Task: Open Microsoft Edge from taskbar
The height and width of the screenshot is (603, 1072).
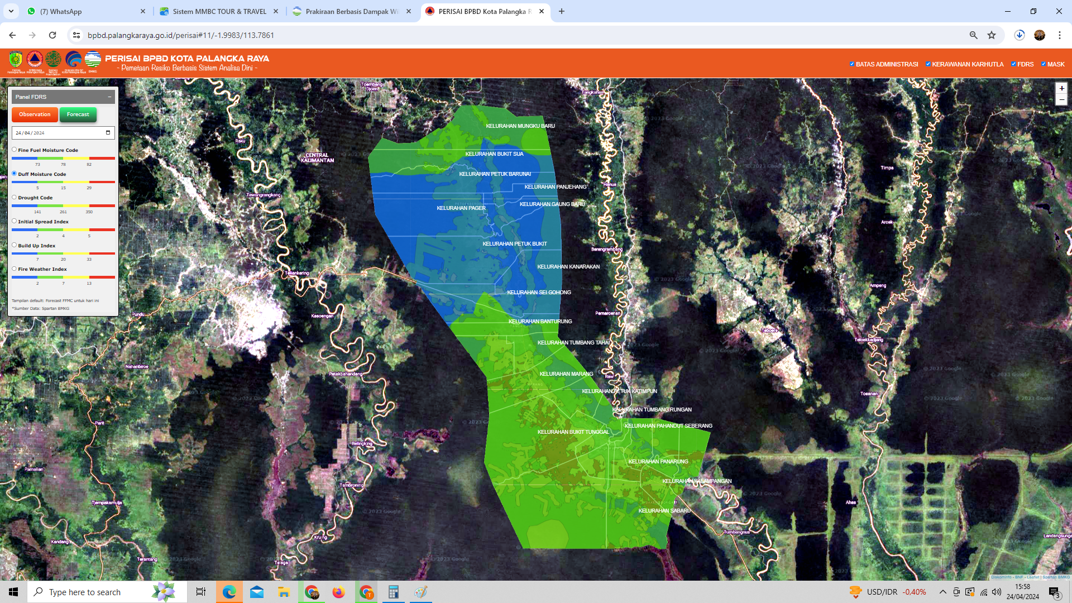Action: tap(229, 592)
